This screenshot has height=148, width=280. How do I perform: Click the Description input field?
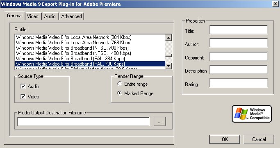[239, 69]
